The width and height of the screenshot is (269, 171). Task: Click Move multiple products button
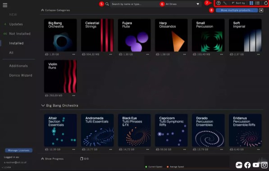click(237, 10)
